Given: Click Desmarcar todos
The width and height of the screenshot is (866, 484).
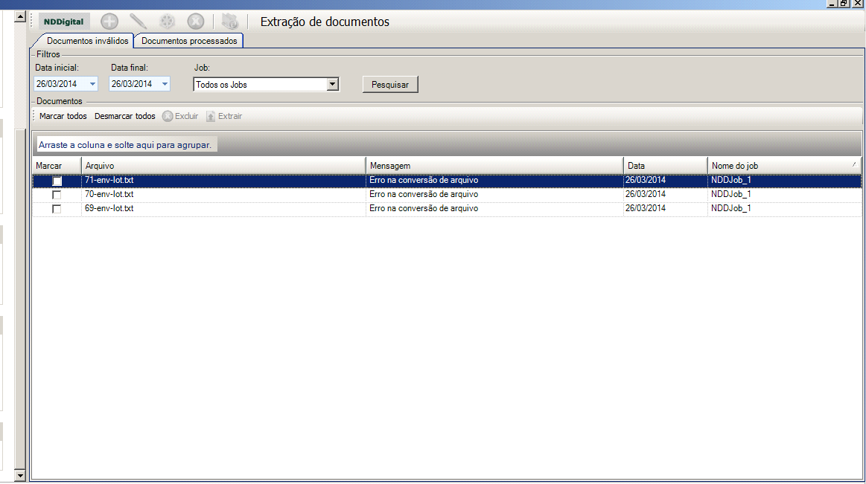Looking at the screenshot, I should 125,116.
